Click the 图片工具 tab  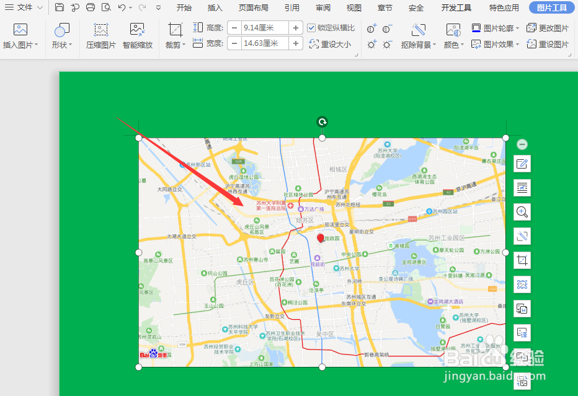pyautogui.click(x=552, y=7)
